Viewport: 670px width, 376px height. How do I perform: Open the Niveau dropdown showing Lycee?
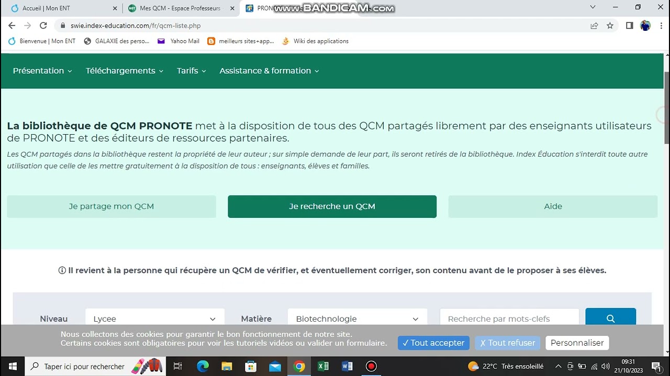pos(154,319)
